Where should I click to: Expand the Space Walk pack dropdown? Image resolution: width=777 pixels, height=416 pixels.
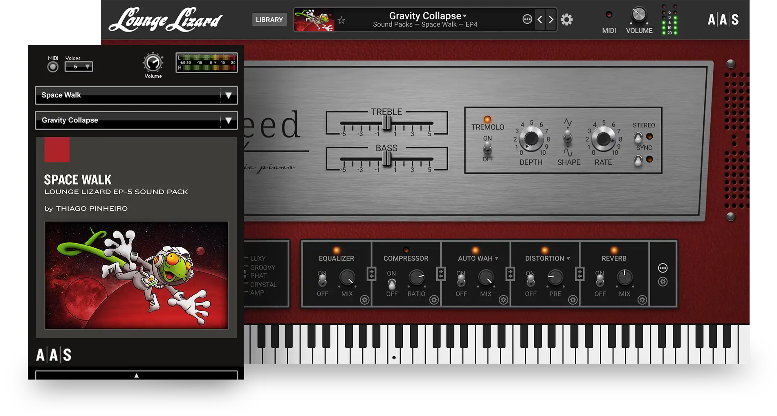point(228,95)
